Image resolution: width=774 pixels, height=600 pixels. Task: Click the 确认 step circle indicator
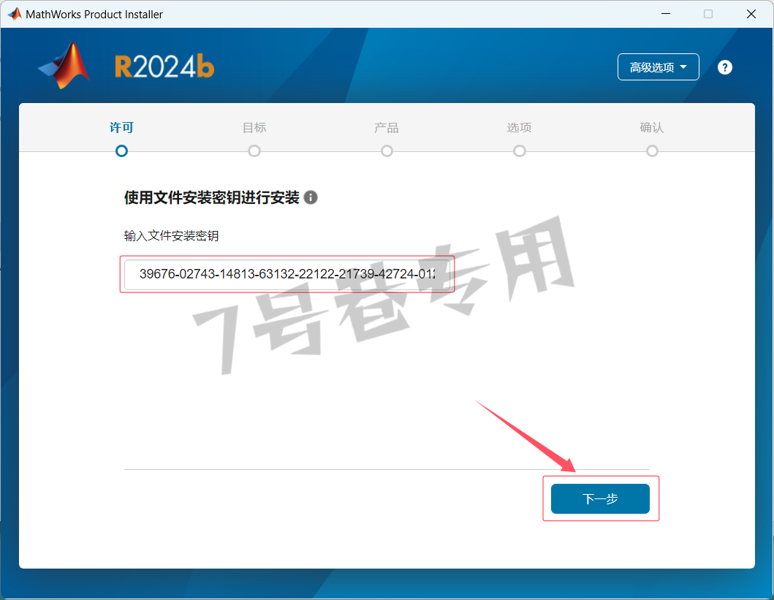click(x=652, y=151)
